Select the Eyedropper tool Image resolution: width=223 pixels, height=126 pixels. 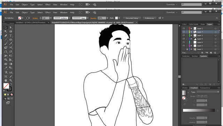(x=6, y=68)
